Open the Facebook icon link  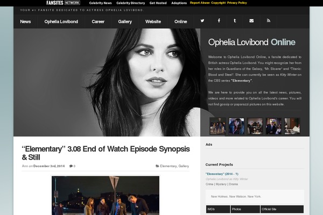[219, 20]
